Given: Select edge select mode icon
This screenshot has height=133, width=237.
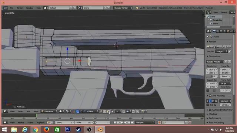Looking at the screenshot, I should point(104,112).
